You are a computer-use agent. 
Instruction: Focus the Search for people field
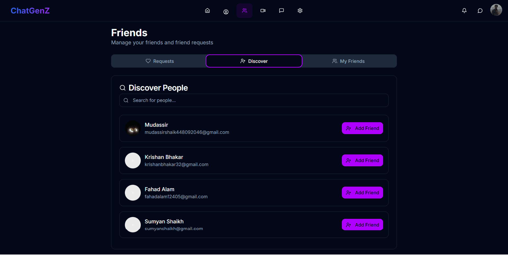coord(254,100)
